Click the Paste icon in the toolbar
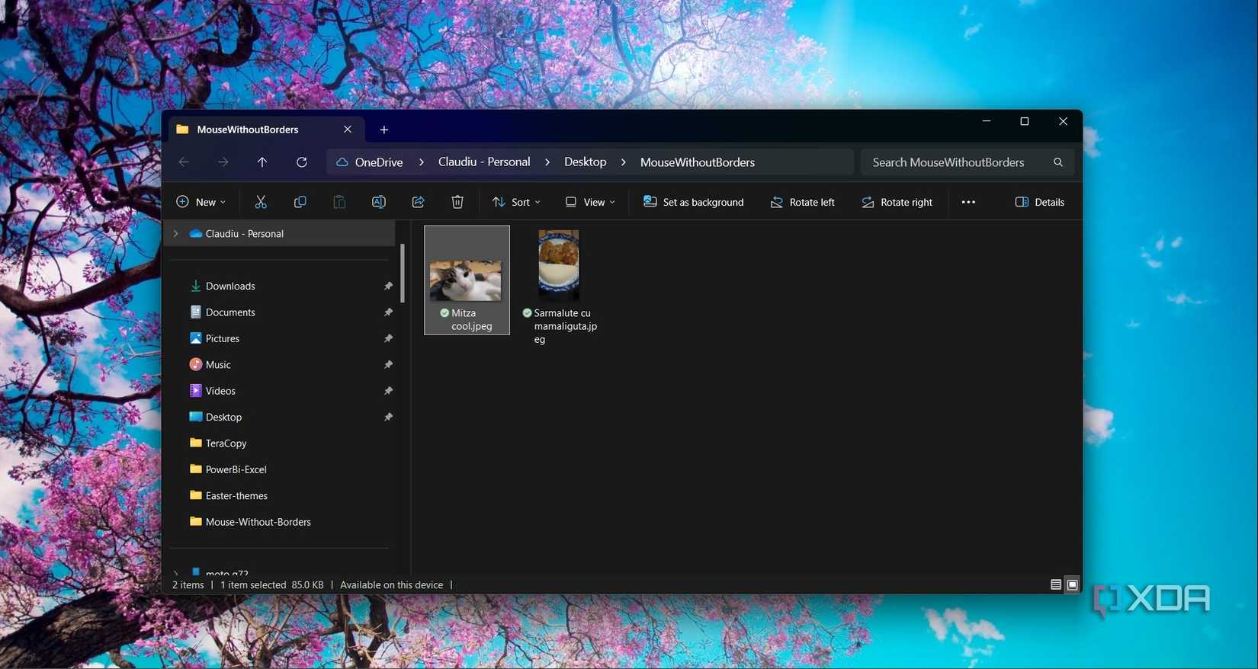The image size is (1258, 669). [339, 202]
